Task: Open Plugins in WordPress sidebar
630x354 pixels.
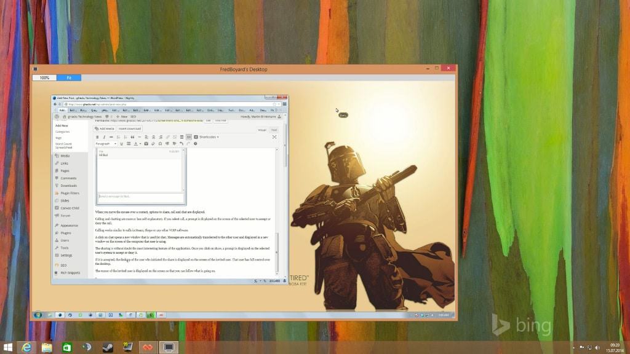Action: coord(66,233)
